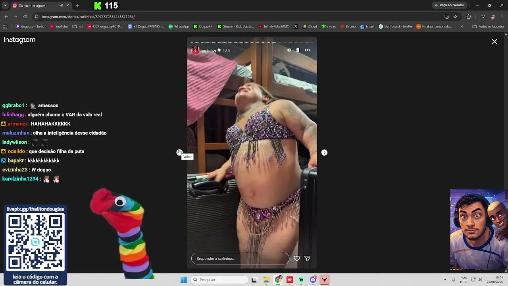
Task: Click 'Peça ao Gemini' button
Action: [449, 6]
